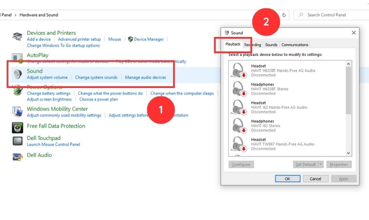
Task: Click Change when the computer sleeps
Action: (x=182, y=93)
